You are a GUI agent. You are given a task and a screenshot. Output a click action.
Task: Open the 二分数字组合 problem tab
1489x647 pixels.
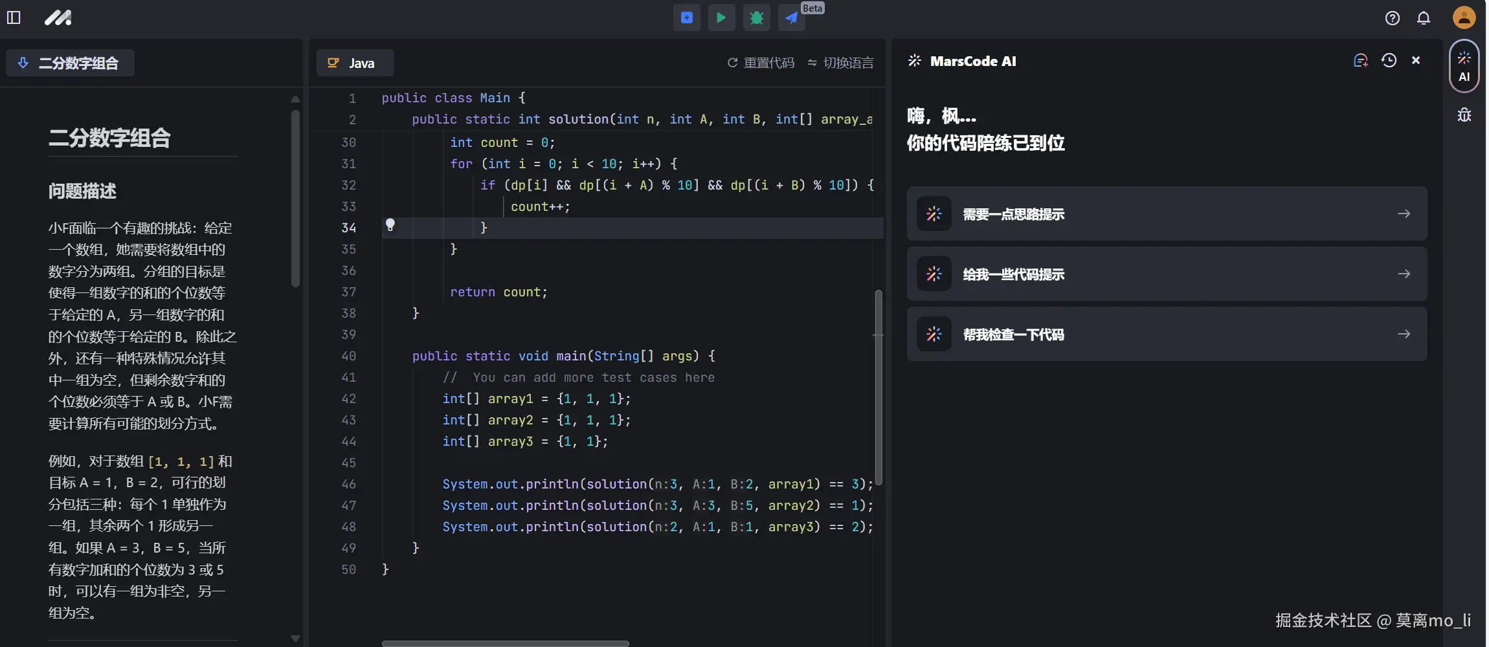pos(70,63)
